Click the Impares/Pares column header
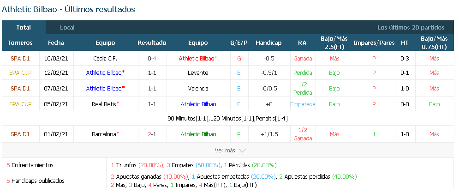Viewport: 459px width, 193px height. click(x=374, y=43)
